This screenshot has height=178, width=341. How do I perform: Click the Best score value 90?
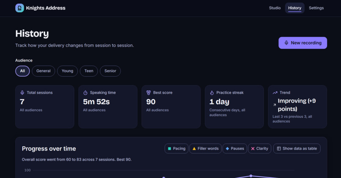tap(151, 102)
